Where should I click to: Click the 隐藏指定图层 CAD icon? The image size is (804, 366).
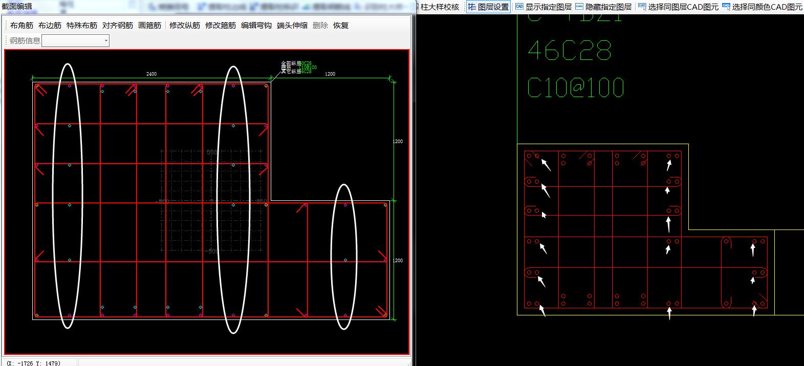pyautogui.click(x=579, y=7)
